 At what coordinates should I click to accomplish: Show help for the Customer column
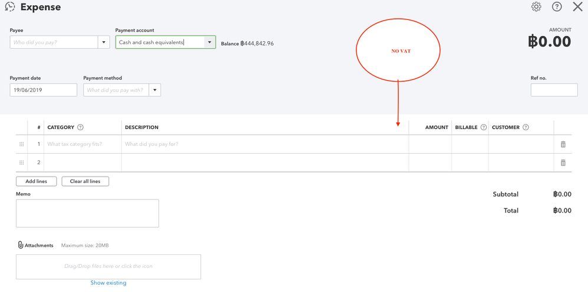coord(526,127)
